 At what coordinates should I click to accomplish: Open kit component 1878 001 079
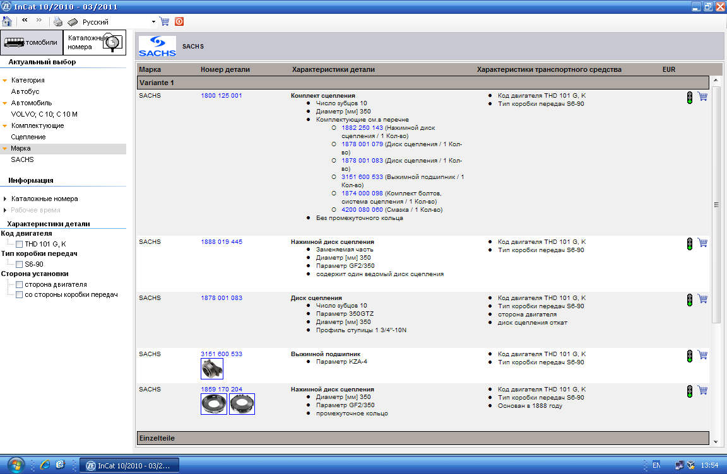click(362, 144)
